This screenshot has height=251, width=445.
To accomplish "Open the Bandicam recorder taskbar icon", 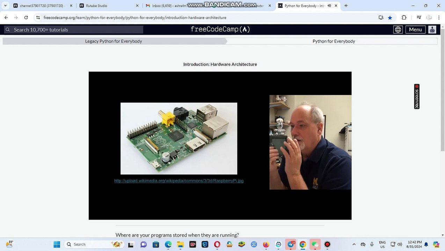I will pyautogui.click(x=327, y=244).
